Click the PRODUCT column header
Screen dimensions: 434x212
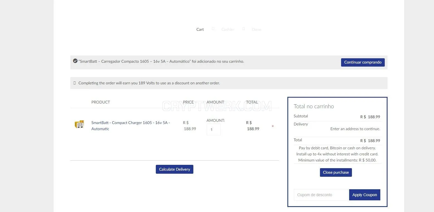(101, 102)
